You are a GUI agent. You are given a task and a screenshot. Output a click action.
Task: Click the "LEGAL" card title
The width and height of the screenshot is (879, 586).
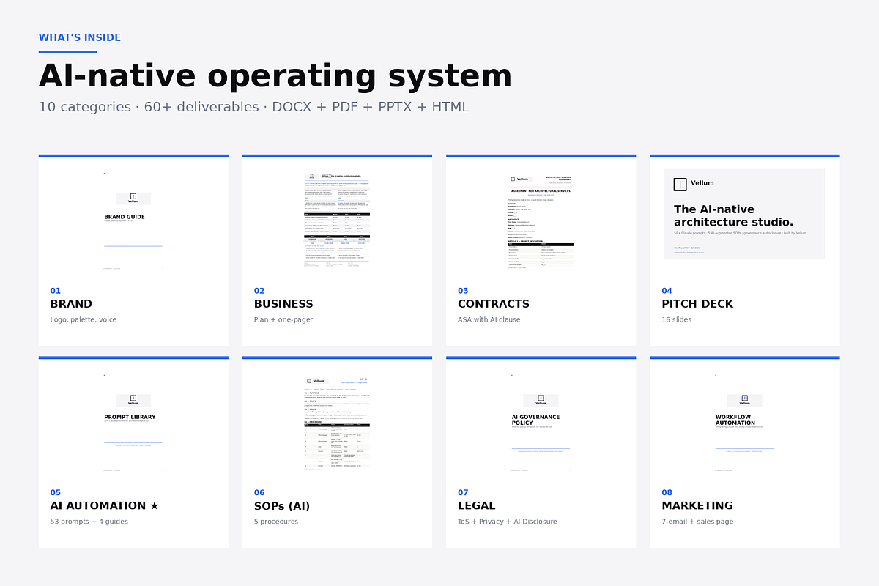pyautogui.click(x=477, y=506)
